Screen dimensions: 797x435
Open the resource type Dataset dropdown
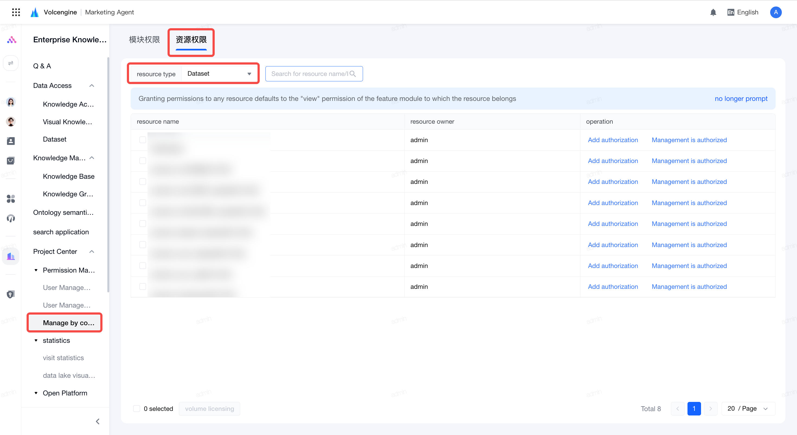pos(219,74)
